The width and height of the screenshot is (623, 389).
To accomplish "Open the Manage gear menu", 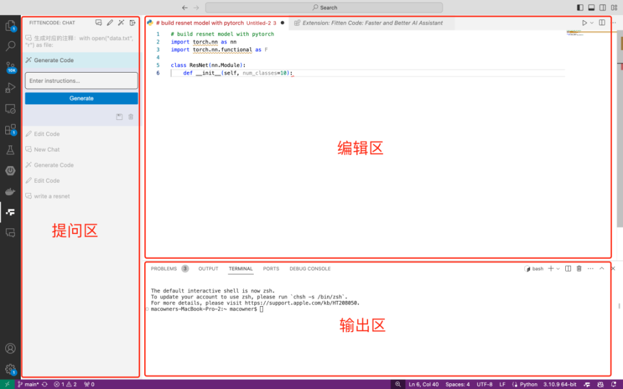I will coord(10,369).
